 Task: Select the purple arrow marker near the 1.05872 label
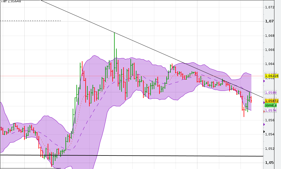264,102
